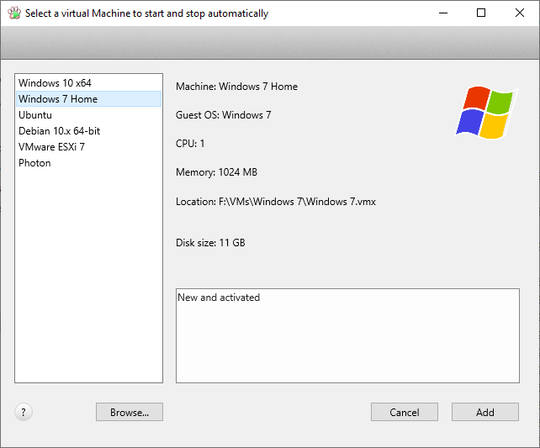This screenshot has width=540, height=448.
Task: Maximize the dialog window
Action: pyautogui.click(x=481, y=13)
